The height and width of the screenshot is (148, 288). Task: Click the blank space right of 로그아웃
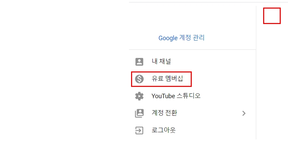(216, 130)
